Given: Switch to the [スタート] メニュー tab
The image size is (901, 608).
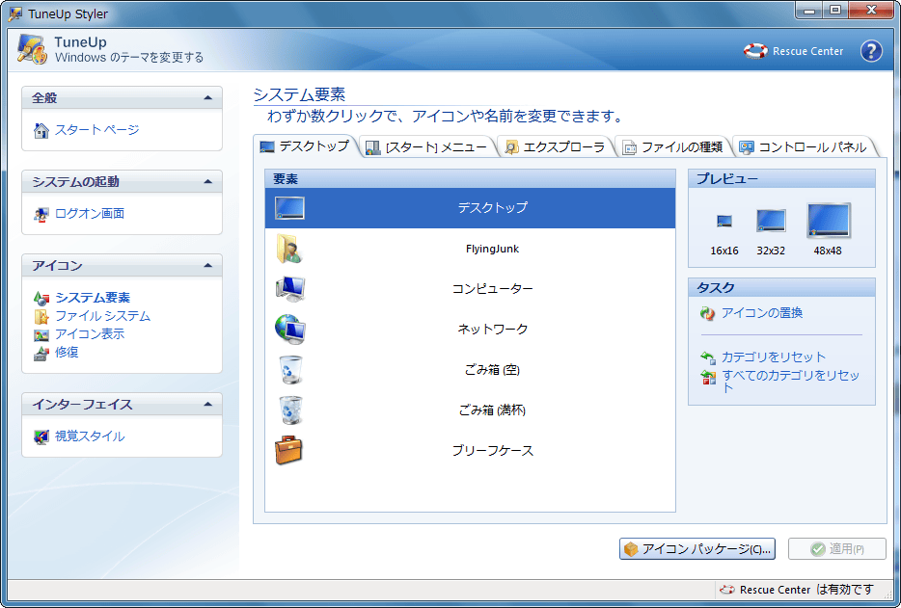Looking at the screenshot, I should point(428,147).
